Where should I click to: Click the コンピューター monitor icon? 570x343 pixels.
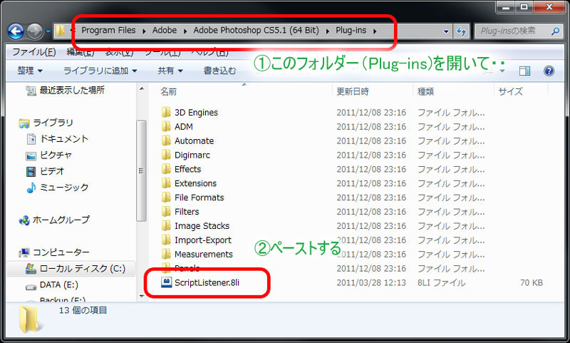24,252
